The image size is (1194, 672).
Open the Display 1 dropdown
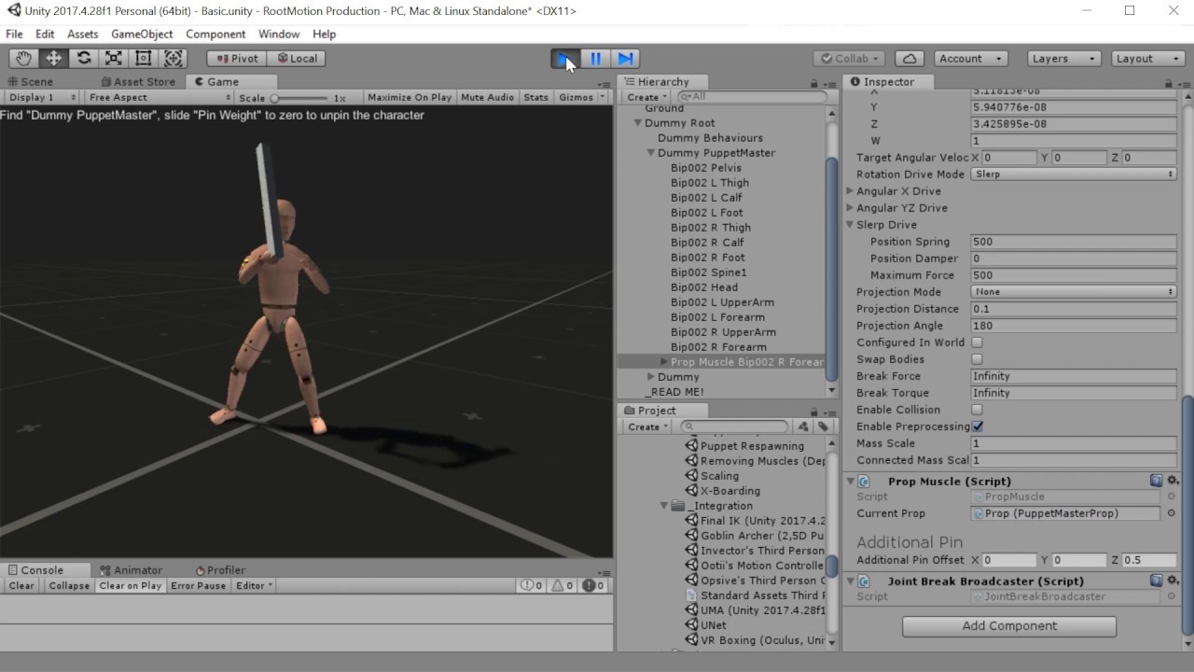pyautogui.click(x=43, y=97)
